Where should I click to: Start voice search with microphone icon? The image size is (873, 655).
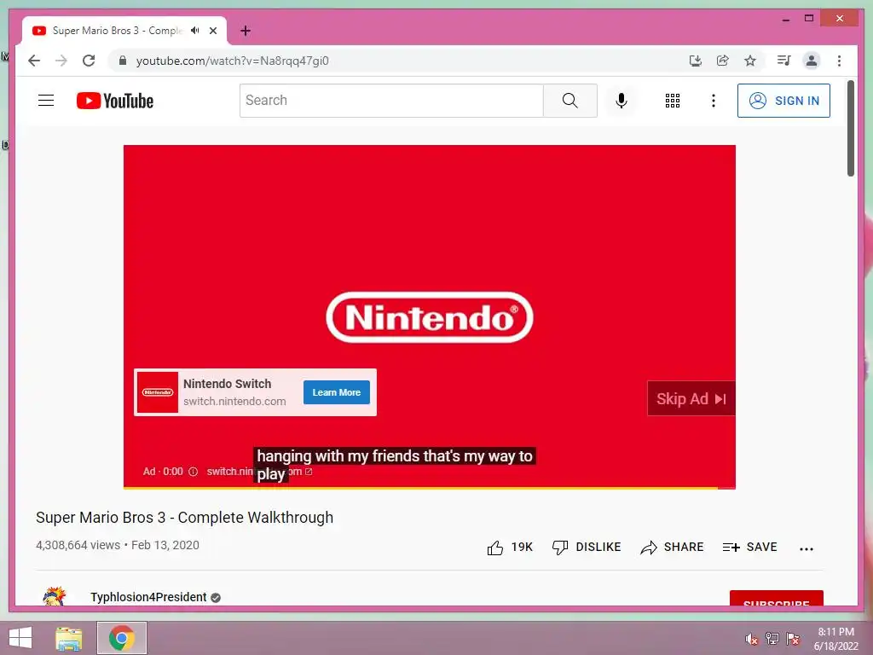(622, 101)
